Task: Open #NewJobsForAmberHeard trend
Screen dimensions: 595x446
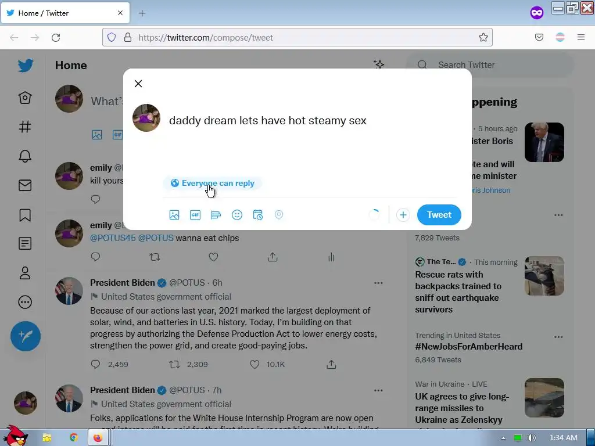Action: tap(469, 347)
